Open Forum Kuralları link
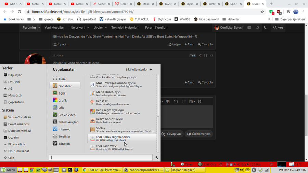308x173 pixels. (x=156, y=28)
